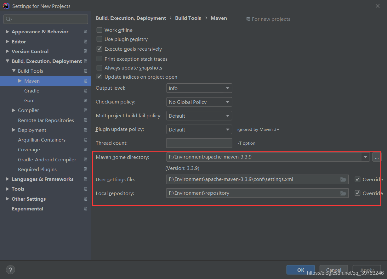Click the folder icon in User settings file field
This screenshot has height=279, width=387.
point(343,179)
